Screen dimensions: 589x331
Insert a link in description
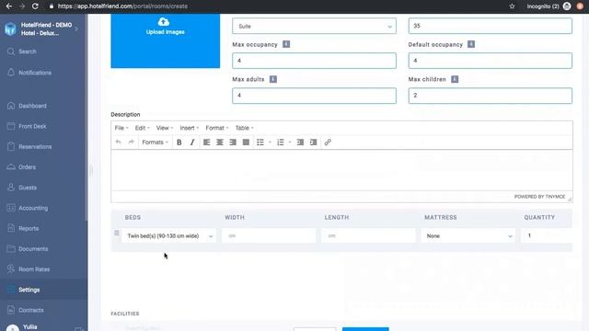[x=328, y=143]
